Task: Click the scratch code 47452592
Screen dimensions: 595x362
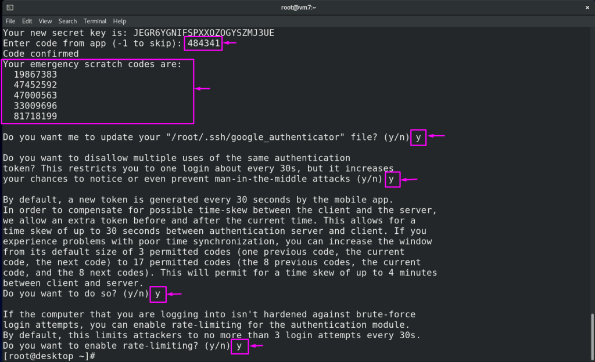Action: pyautogui.click(x=35, y=85)
